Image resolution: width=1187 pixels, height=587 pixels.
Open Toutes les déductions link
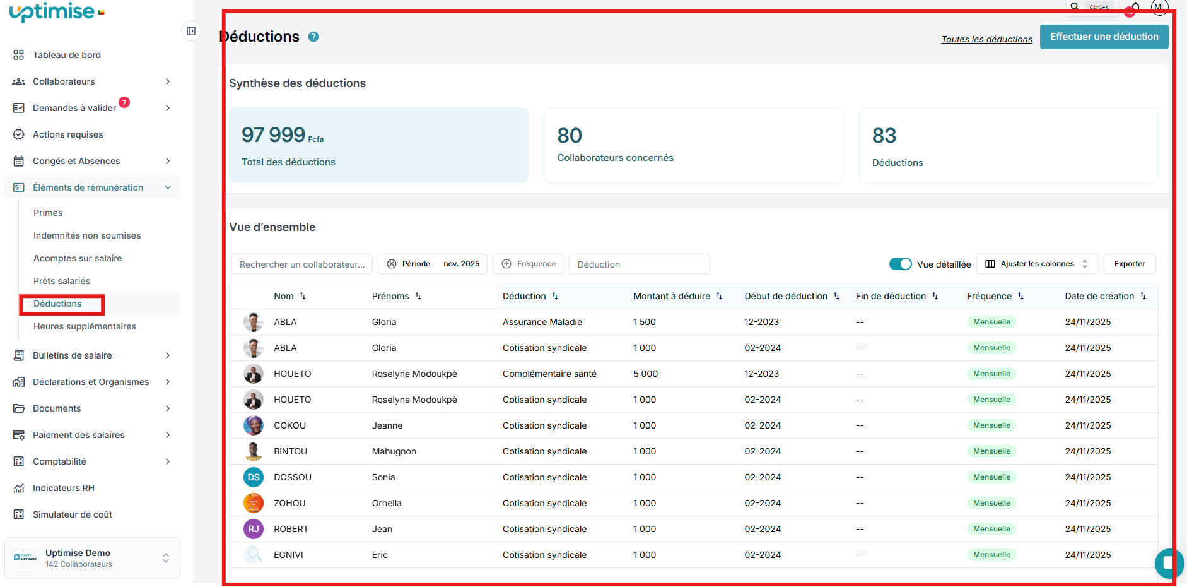pos(986,39)
